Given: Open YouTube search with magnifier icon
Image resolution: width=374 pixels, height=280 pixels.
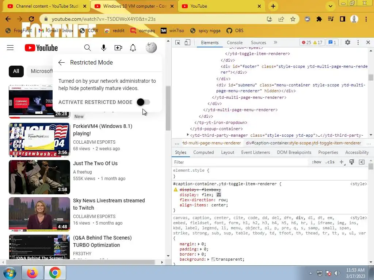Looking at the screenshot, I should click(88, 48).
